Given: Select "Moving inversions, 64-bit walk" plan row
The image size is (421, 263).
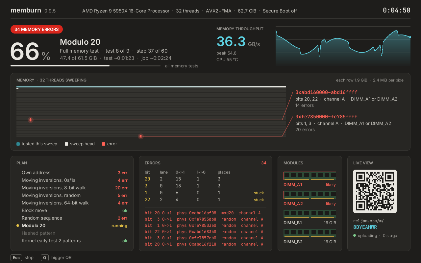Looking at the screenshot, I should [72, 203].
